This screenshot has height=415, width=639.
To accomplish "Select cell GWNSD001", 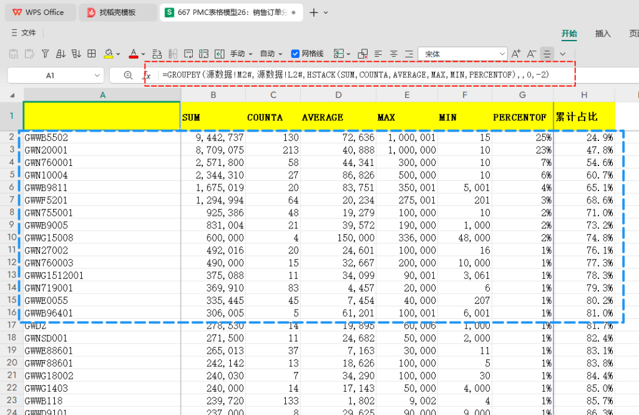I will [x=102, y=338].
